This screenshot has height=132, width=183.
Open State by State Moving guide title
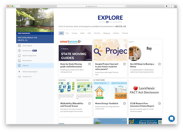[71, 65]
